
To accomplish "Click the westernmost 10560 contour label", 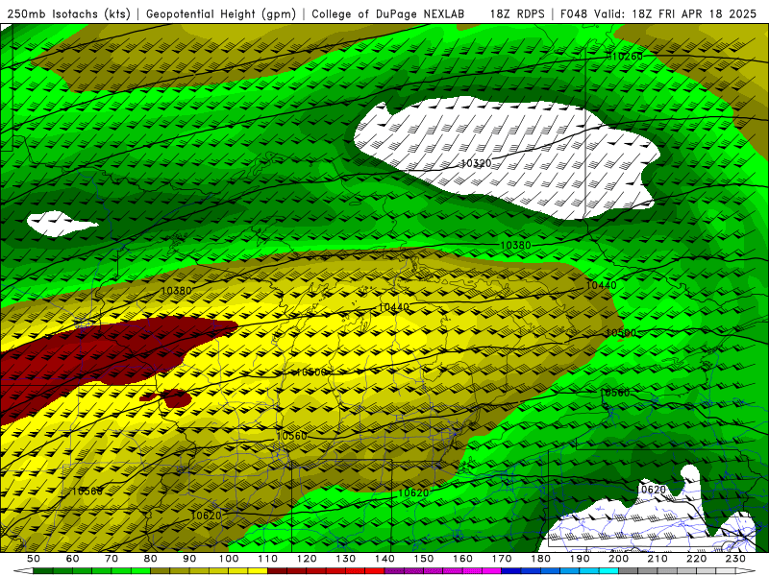I will [x=87, y=491].
